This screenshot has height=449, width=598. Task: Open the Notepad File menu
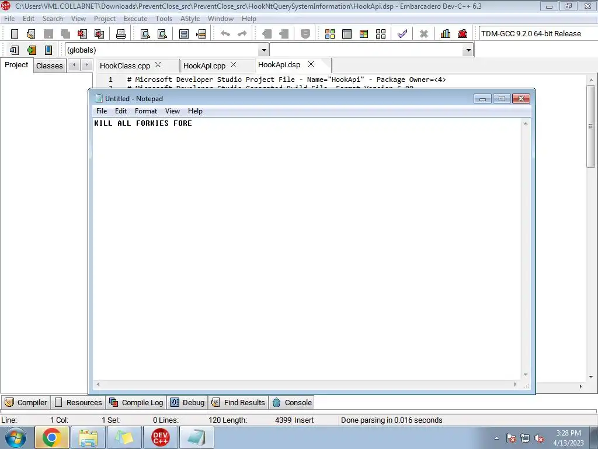[102, 111]
